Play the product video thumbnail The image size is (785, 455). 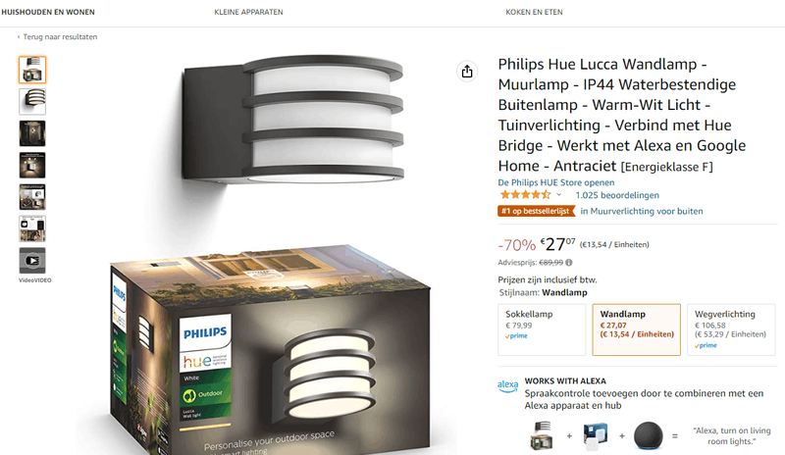tap(32, 260)
